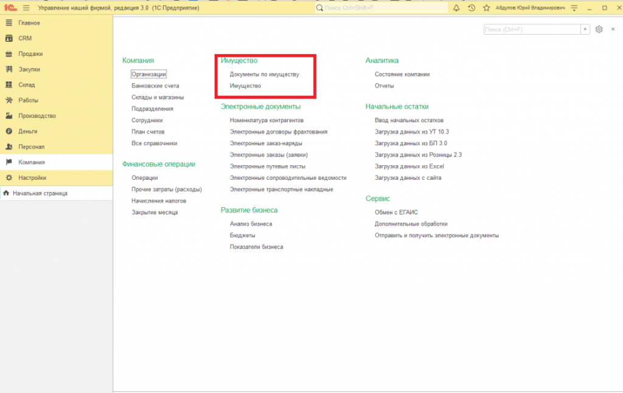This screenshot has height=393, width=623.
Task: Open the hamburger main menu icon
Action: click(26, 8)
